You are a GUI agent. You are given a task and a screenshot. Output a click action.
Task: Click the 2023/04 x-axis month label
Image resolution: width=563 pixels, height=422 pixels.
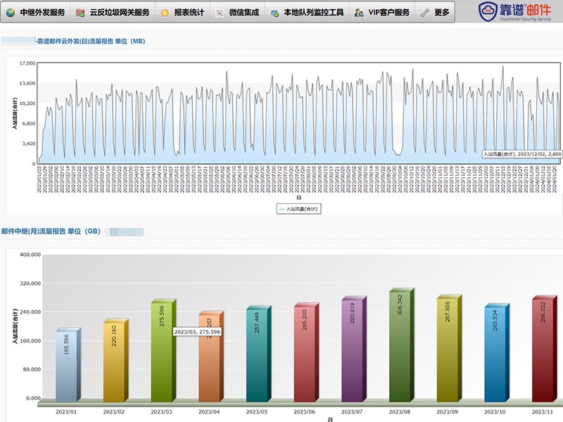point(209,412)
